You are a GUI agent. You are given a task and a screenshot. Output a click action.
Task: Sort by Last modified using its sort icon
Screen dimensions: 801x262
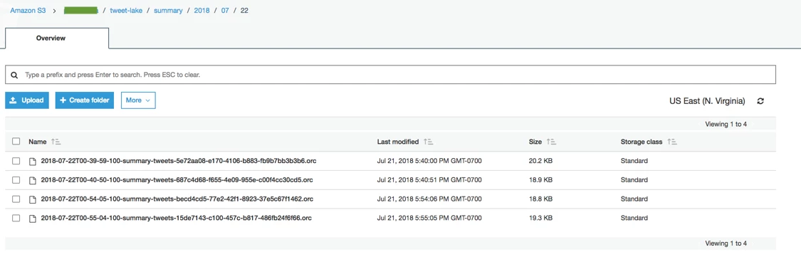coord(429,142)
